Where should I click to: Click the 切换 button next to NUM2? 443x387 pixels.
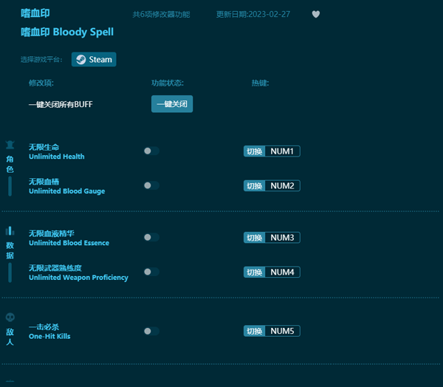[x=254, y=185]
